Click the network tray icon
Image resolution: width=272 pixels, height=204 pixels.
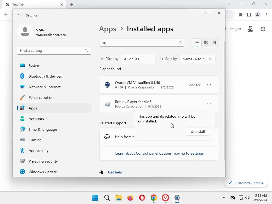[241, 198]
